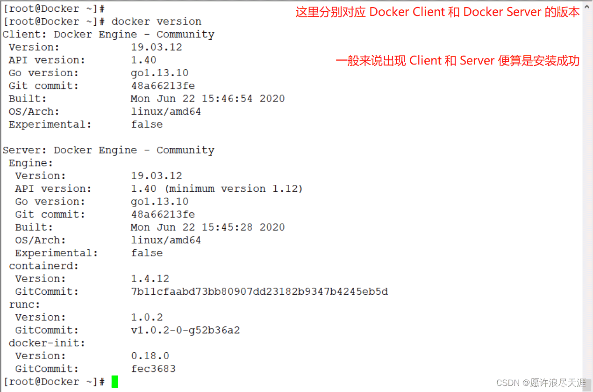Click the 'docker-init:' section label
This screenshot has height=392, width=593.
[47, 343]
